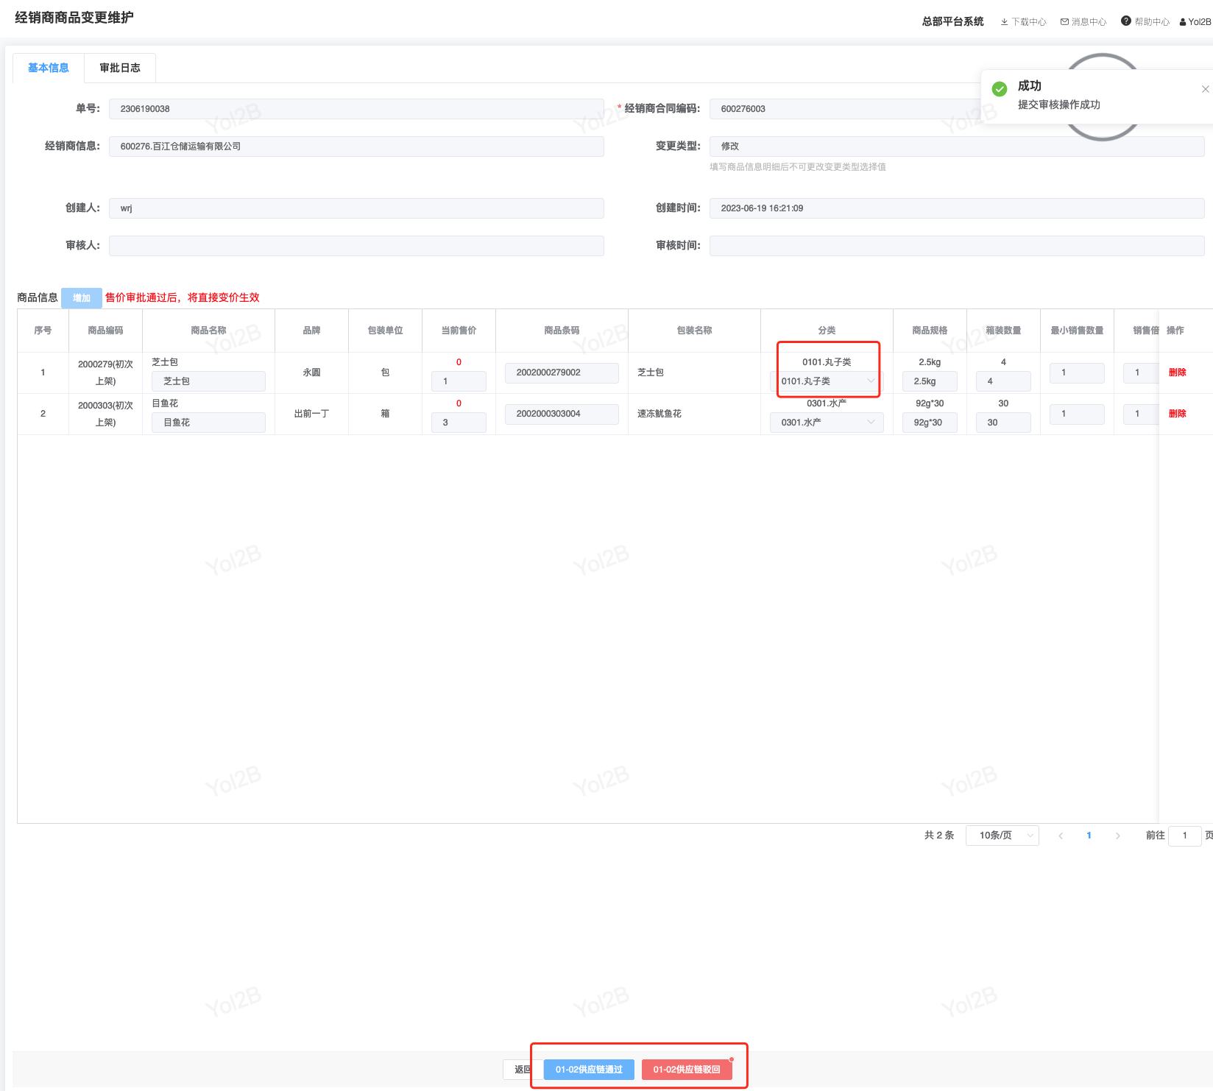Click the 单号 input field
Screen dimensions: 1213x1091
point(356,109)
